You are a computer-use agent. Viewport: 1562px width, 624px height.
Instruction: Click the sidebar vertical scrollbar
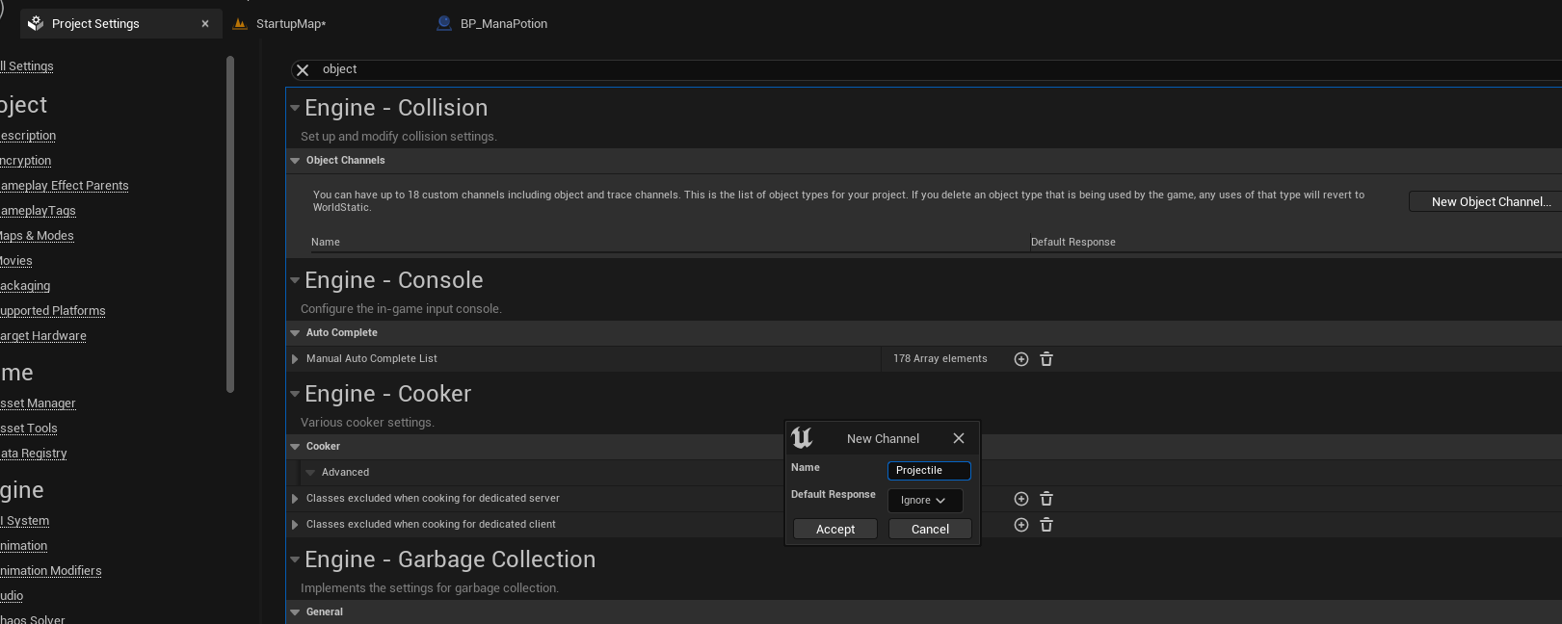[x=229, y=224]
